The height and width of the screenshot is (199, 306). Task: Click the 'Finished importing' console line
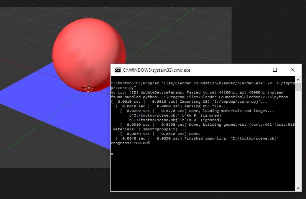197,138
